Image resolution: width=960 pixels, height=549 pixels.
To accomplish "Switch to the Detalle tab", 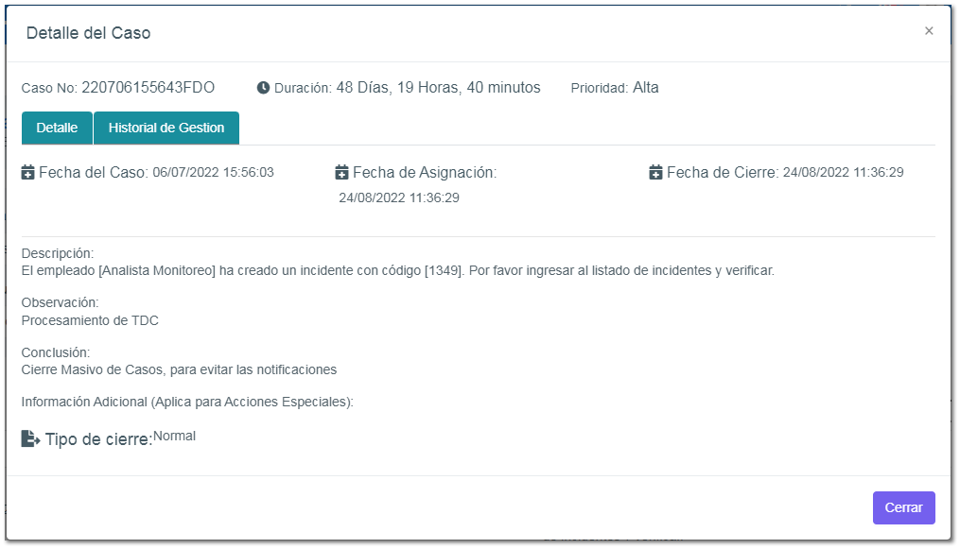I will pos(57,128).
